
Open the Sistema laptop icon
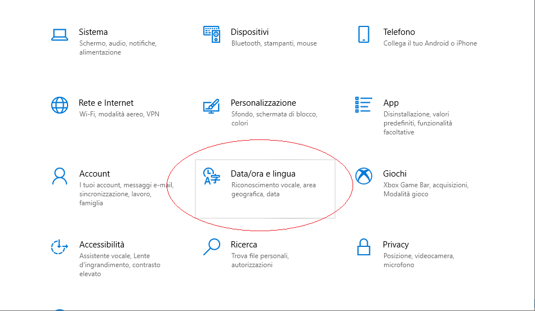point(59,35)
